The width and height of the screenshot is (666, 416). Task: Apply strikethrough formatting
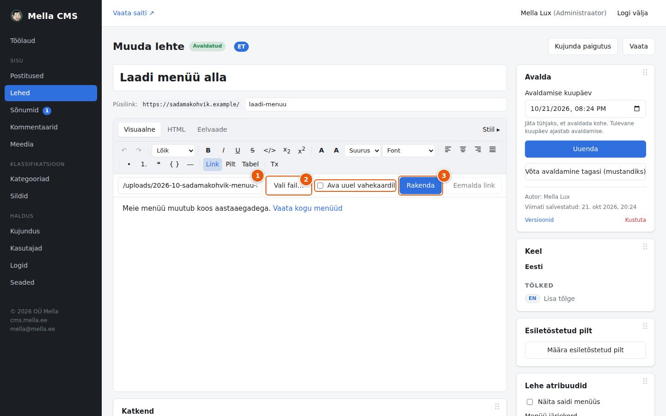click(253, 151)
